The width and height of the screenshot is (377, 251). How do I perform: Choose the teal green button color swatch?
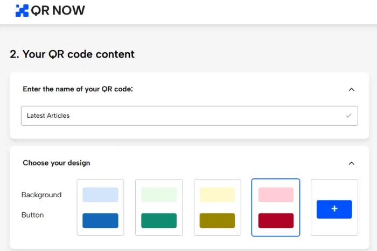click(158, 220)
